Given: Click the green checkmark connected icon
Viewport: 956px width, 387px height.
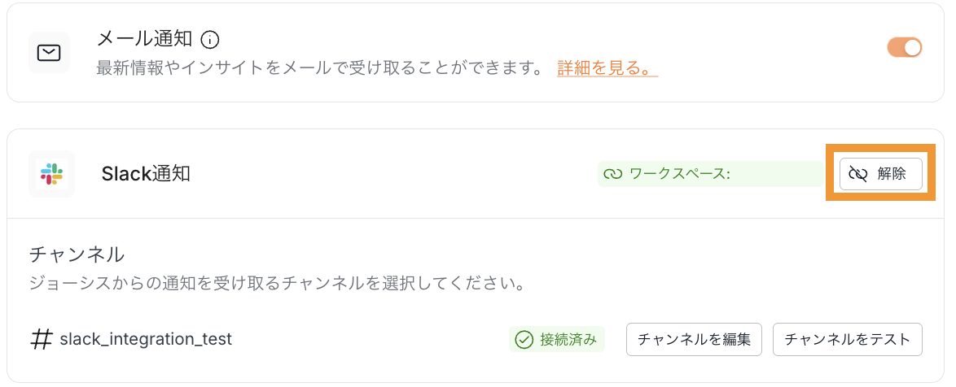Looking at the screenshot, I should click(x=524, y=339).
